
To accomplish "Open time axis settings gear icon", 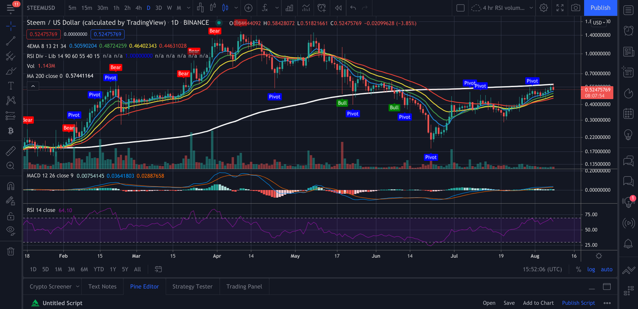I will pos(599,256).
